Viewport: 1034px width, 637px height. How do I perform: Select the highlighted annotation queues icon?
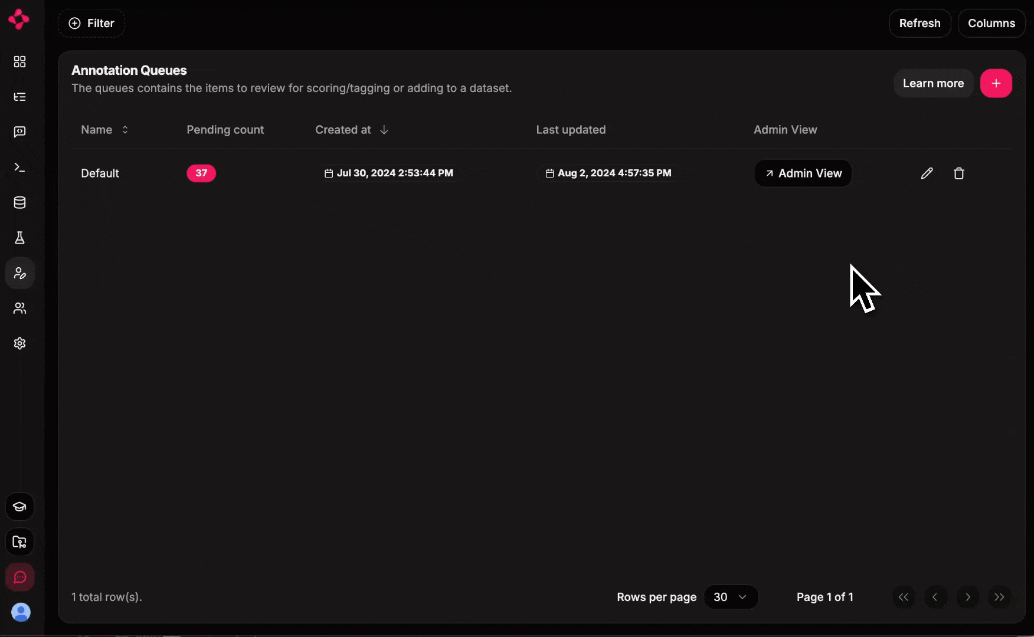click(x=19, y=273)
